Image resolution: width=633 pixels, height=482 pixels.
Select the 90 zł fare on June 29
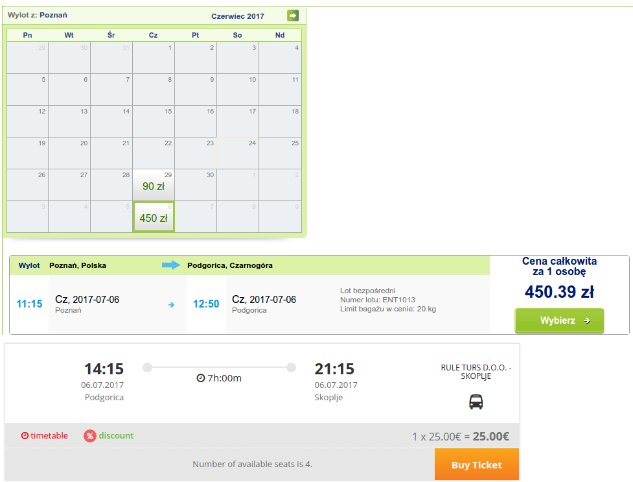[x=154, y=185]
